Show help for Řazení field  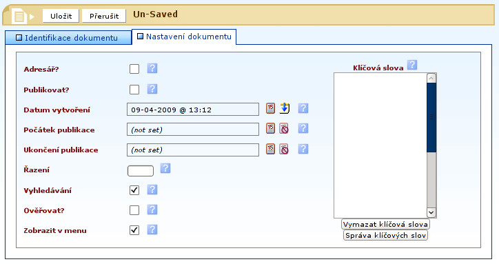tap(165, 167)
